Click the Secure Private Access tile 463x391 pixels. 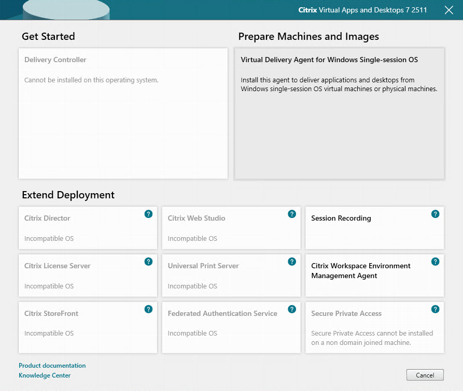pos(368,326)
